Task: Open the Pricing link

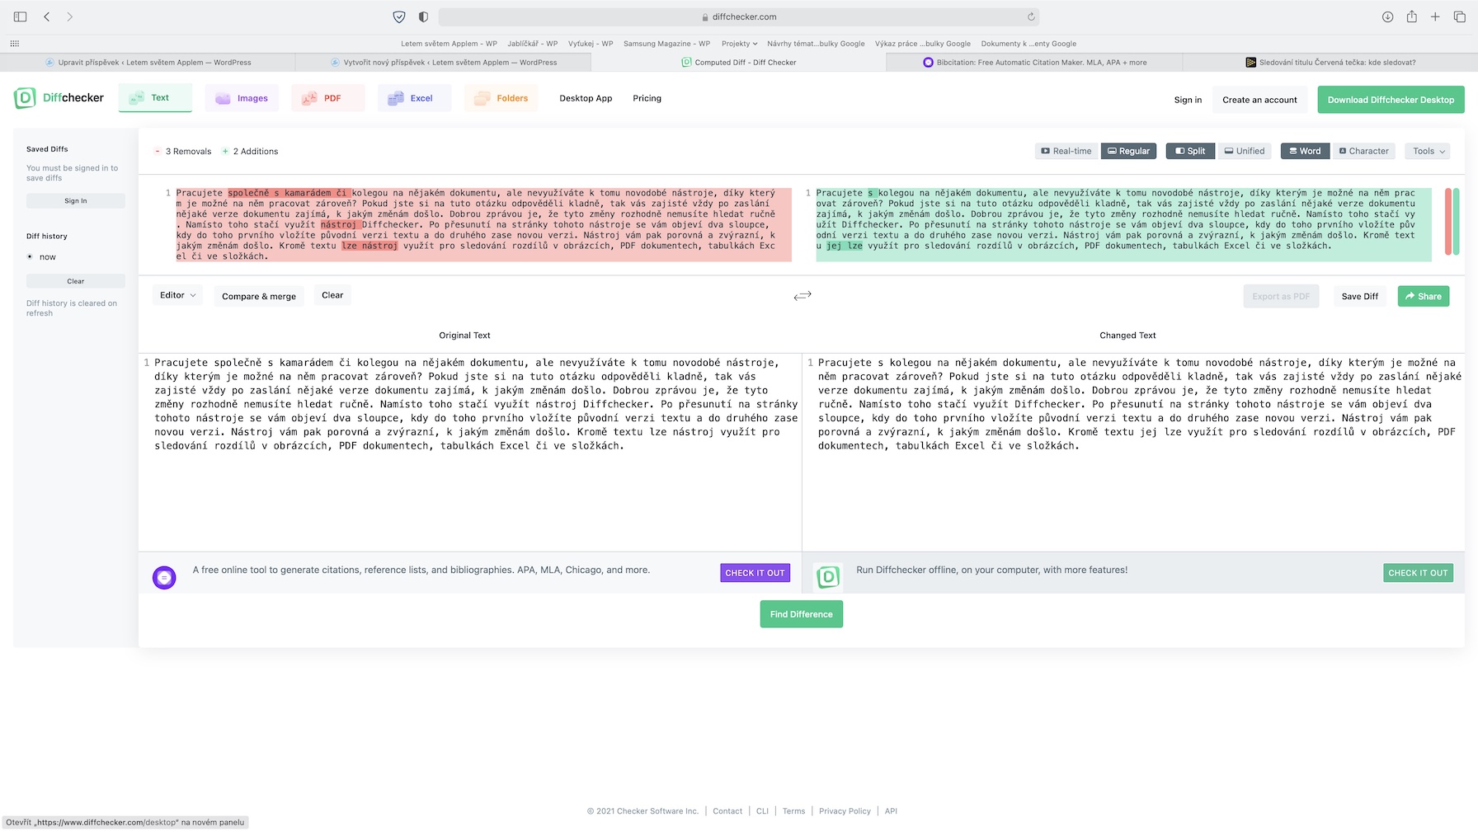Action: (647, 98)
